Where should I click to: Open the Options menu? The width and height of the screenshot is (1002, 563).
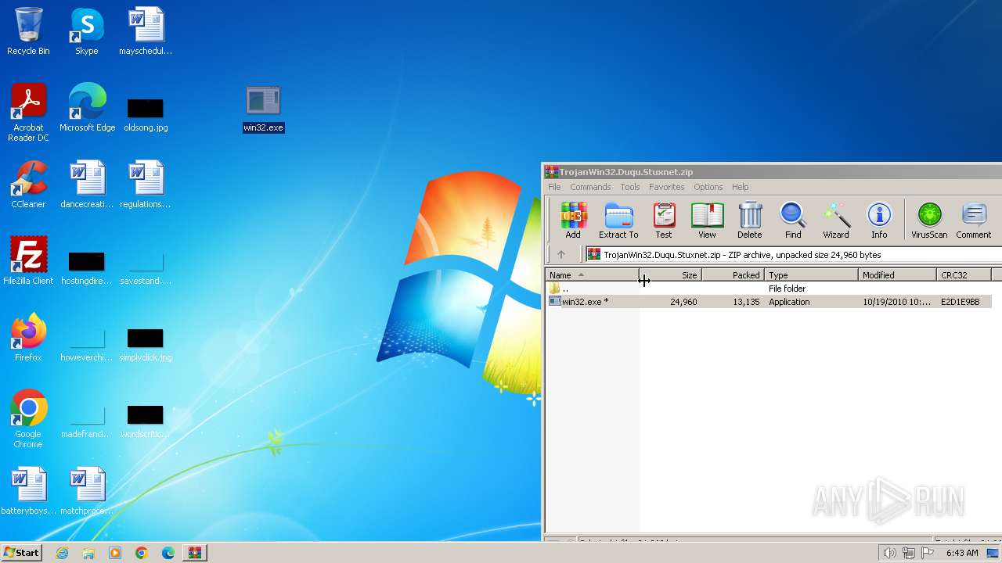(x=708, y=187)
